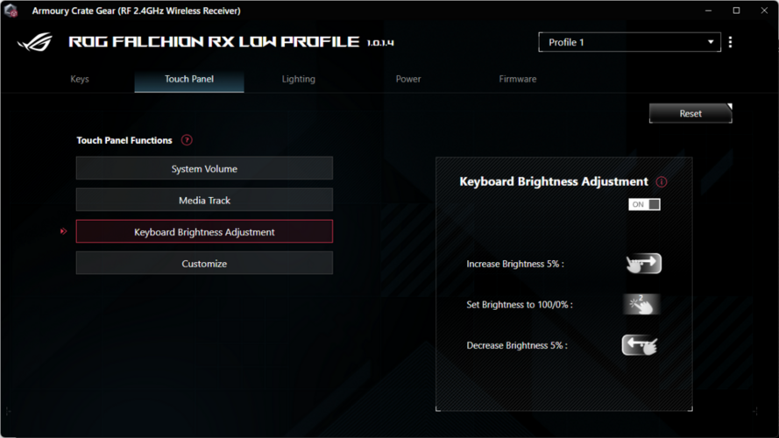
Task: Click the 'Decrease Brightness 5% :' label
Action: pyautogui.click(x=517, y=345)
